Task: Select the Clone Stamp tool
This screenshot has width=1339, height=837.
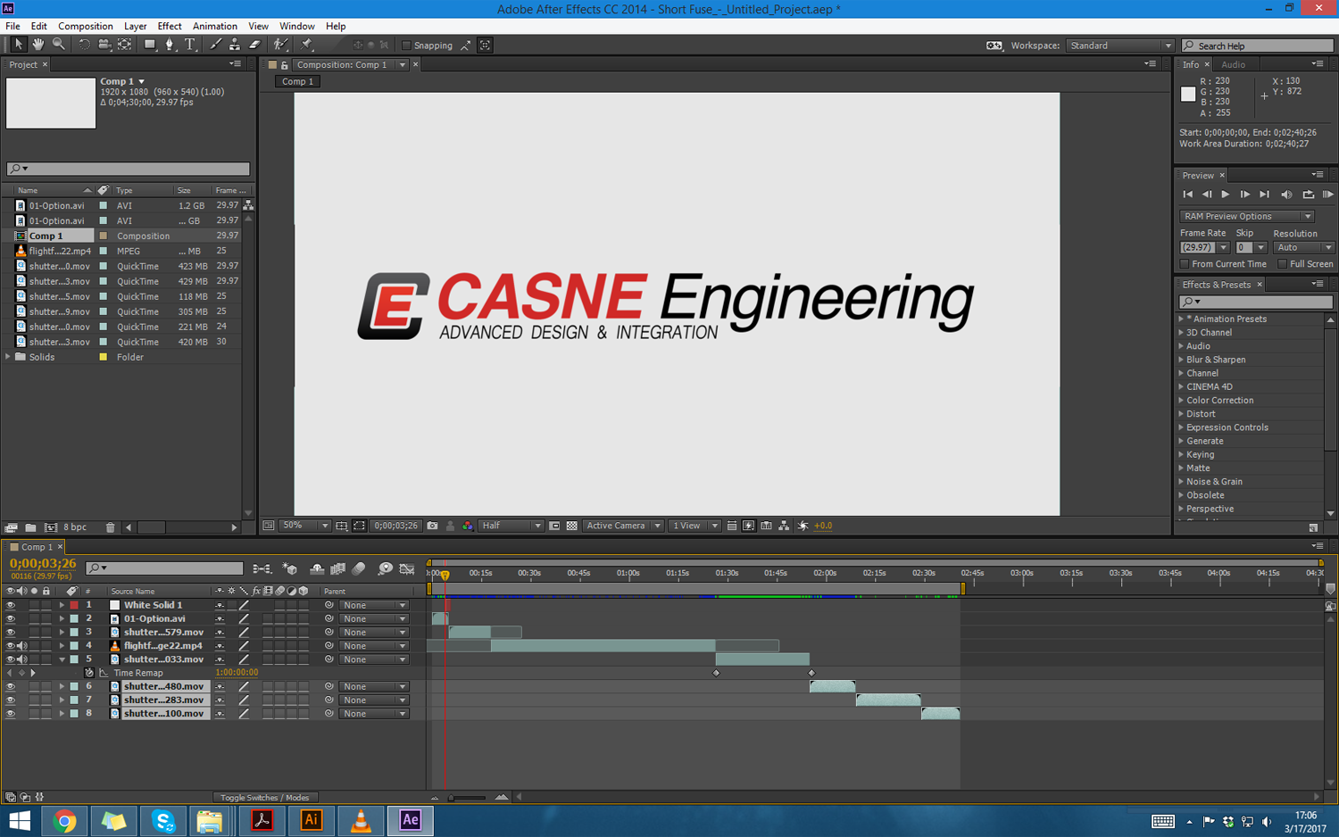Action: click(x=235, y=45)
